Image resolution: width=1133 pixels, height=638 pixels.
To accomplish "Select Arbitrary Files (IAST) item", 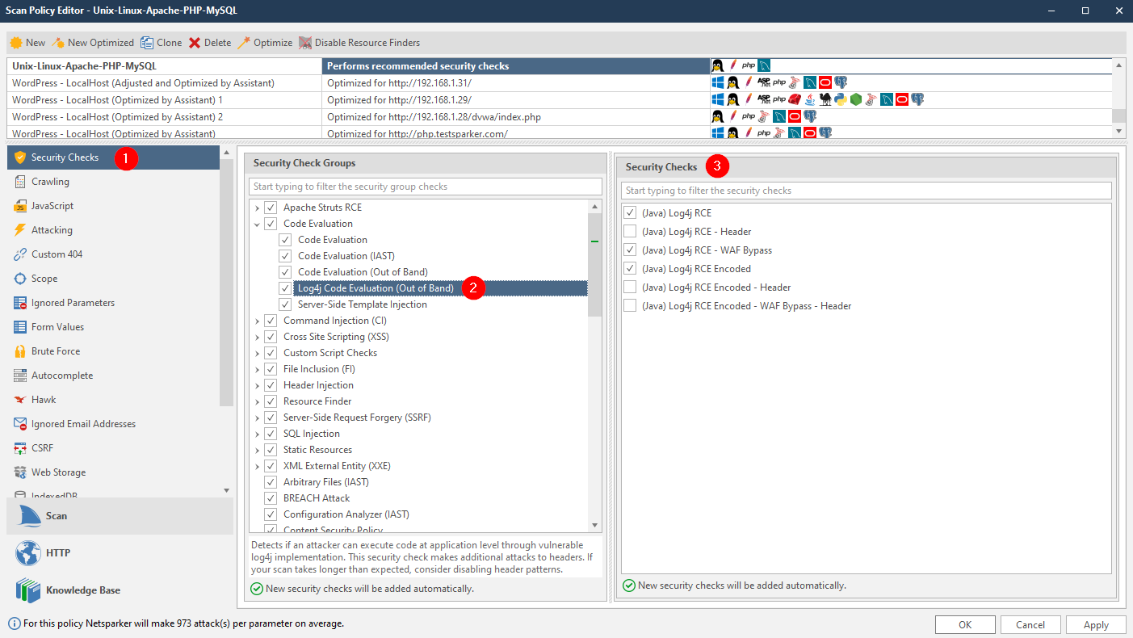I will point(326,482).
